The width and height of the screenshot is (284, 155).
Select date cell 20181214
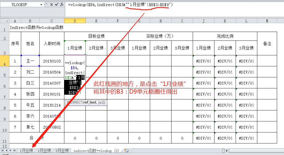click(52, 105)
